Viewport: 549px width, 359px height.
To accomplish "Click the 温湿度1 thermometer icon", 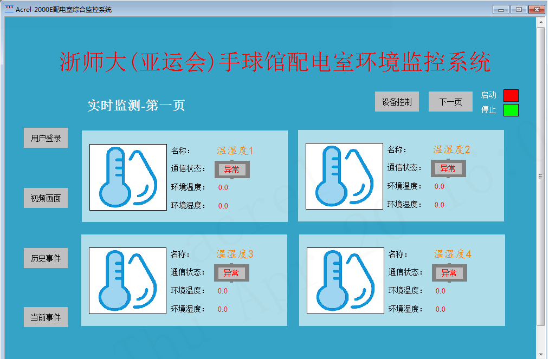I will 128,177.
